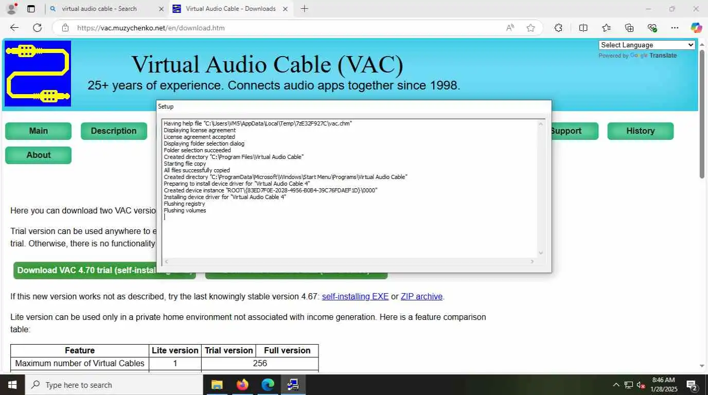Click the webpage scrollbar down arrow
Screen dimensions: 708x395
(x=702, y=366)
